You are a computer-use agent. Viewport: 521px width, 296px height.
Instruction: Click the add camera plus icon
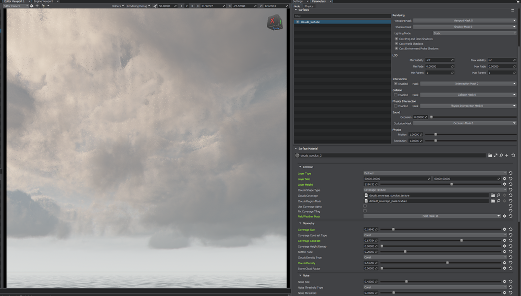pos(37,6)
